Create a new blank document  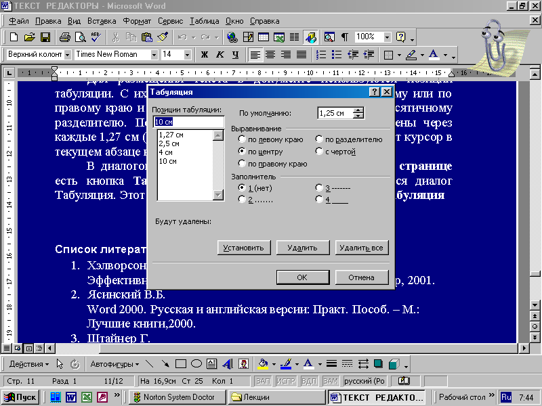tap(14, 37)
